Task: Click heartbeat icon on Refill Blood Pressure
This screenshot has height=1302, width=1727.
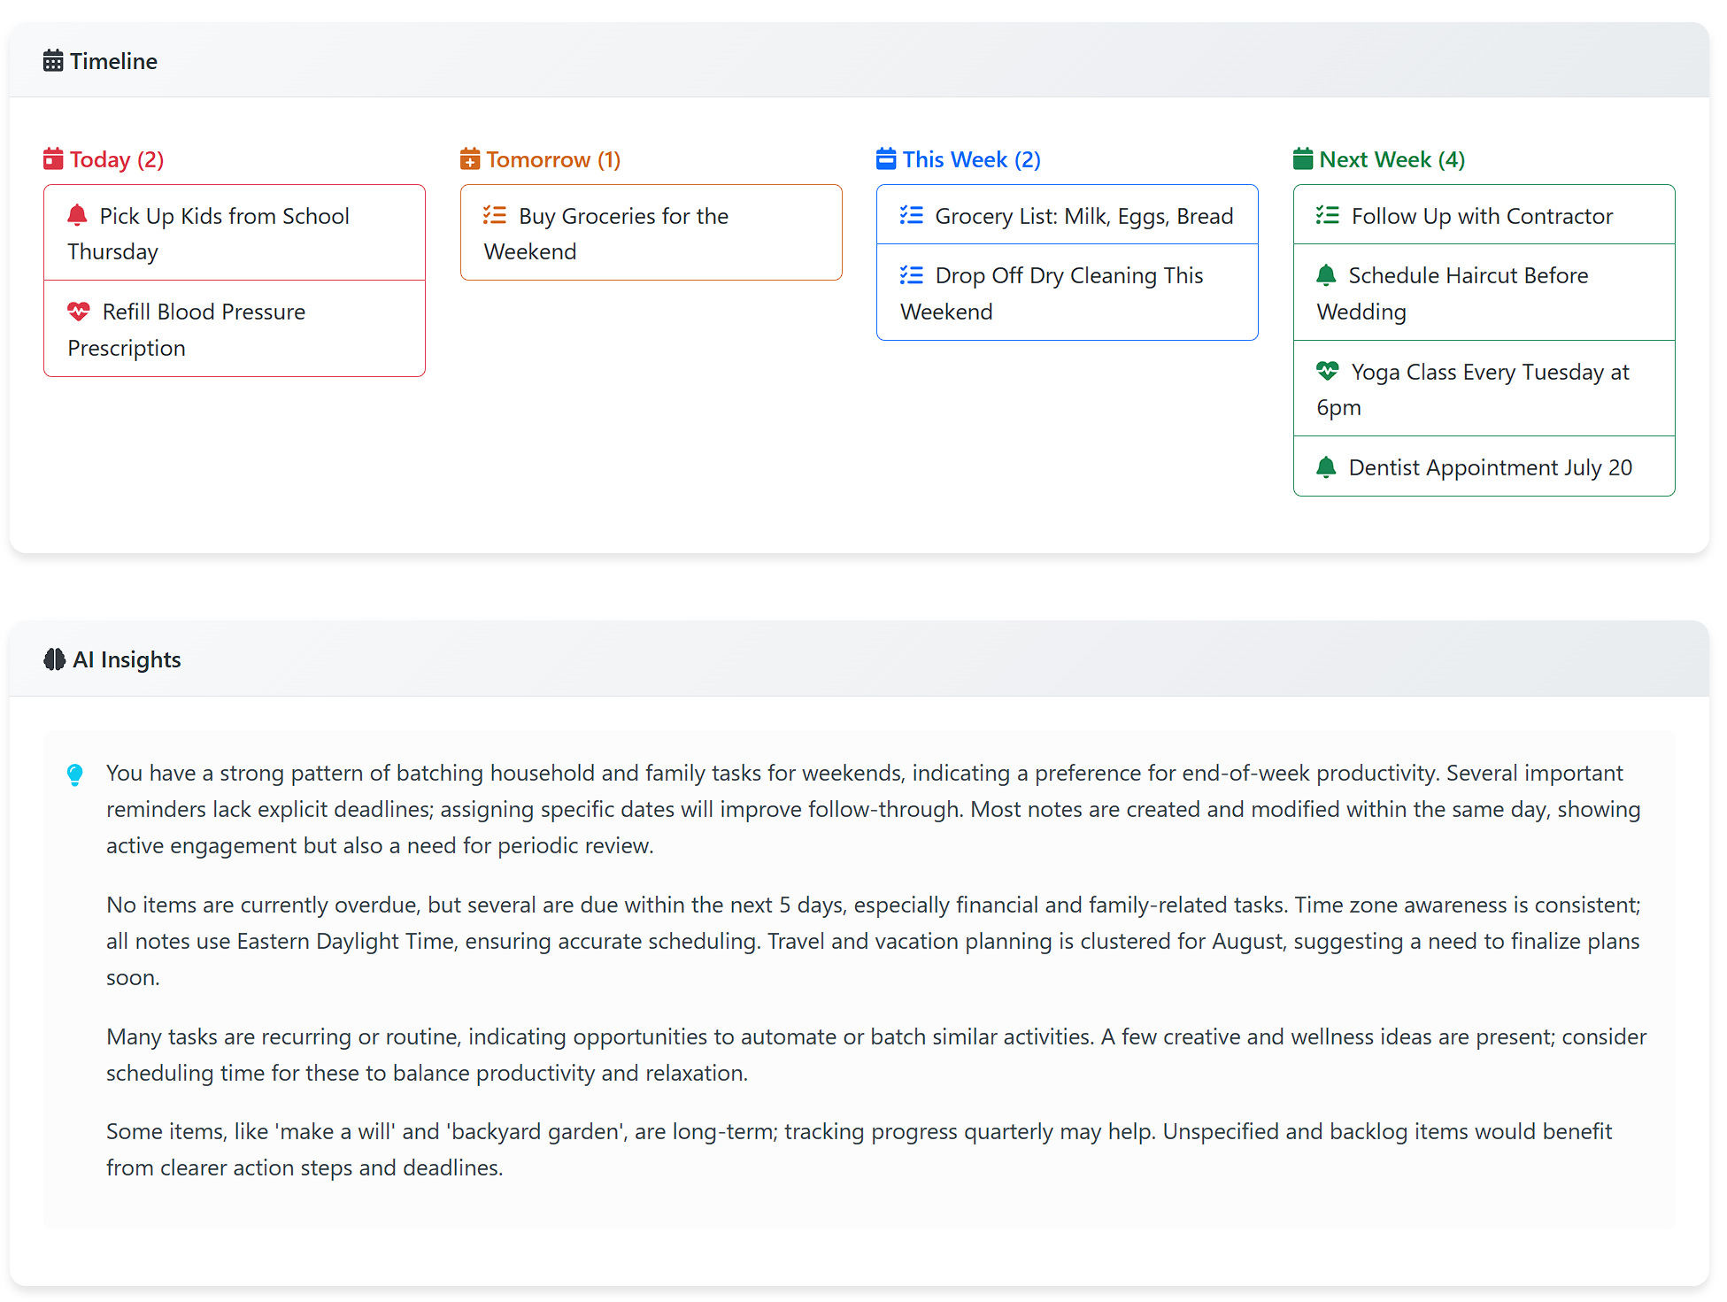Action: 79,312
